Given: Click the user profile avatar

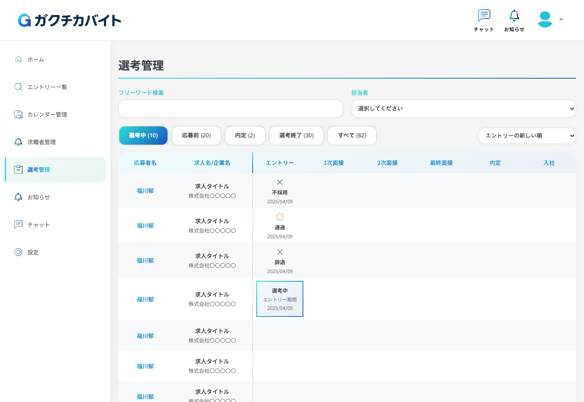Looking at the screenshot, I should [545, 19].
